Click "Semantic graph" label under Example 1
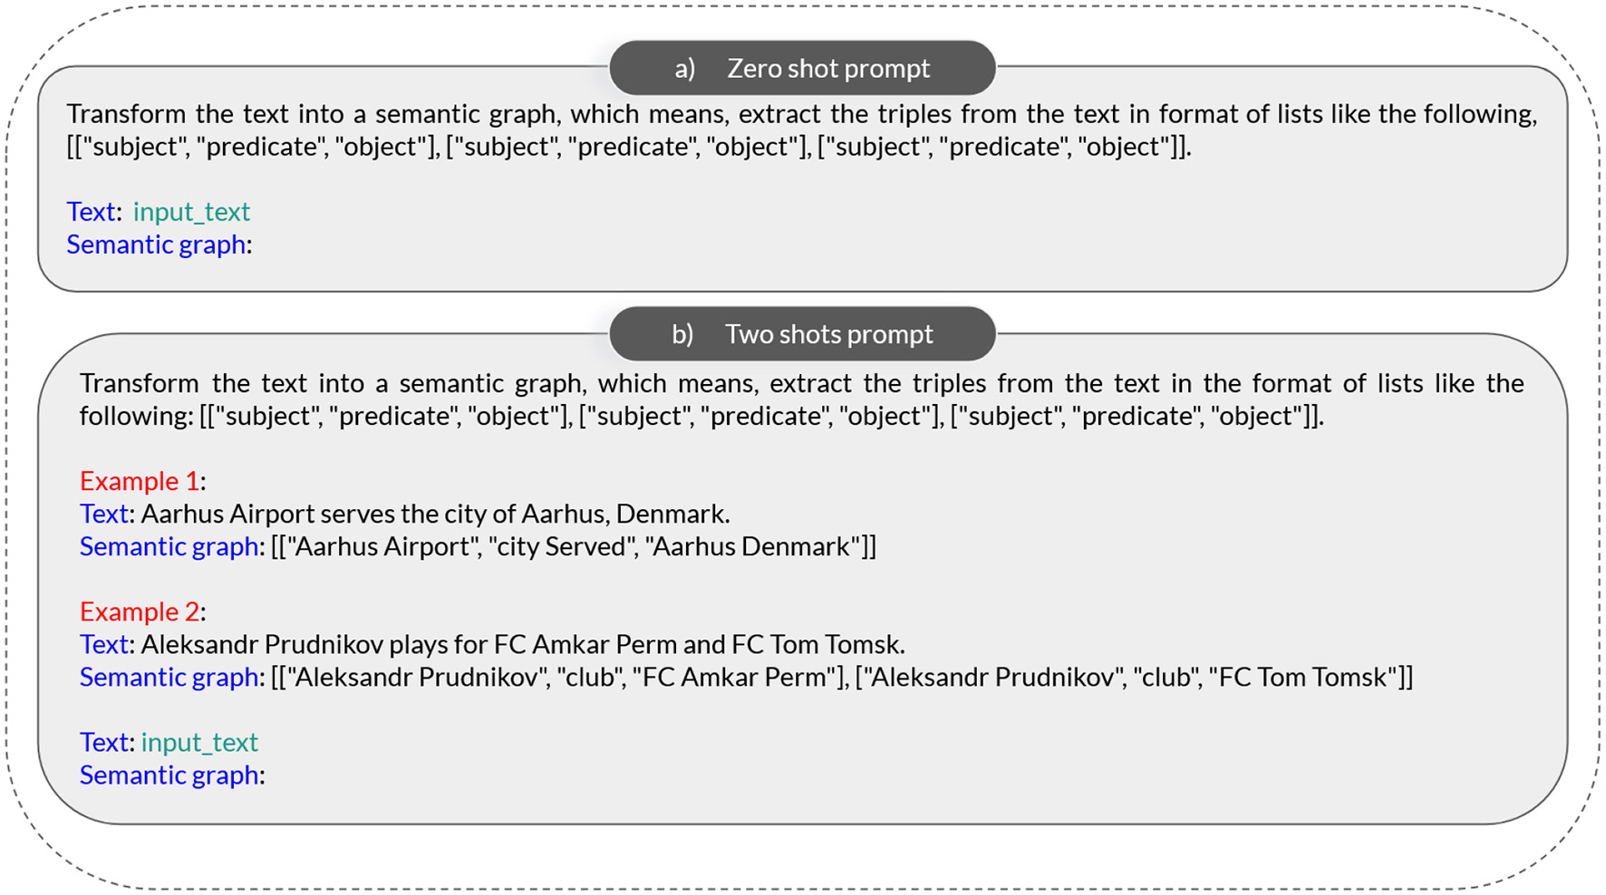 pos(169,546)
